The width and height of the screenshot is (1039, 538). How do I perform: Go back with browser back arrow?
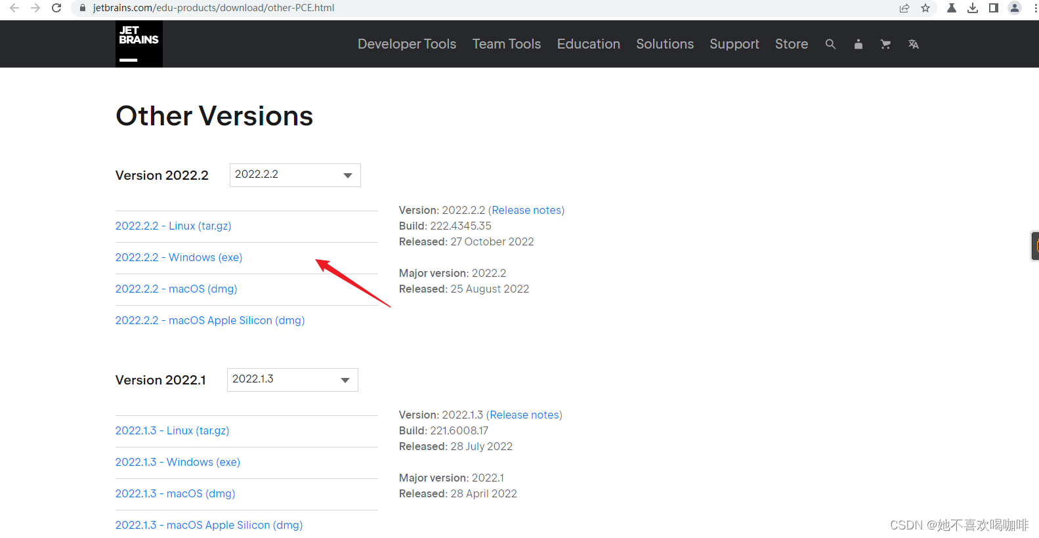click(x=14, y=8)
